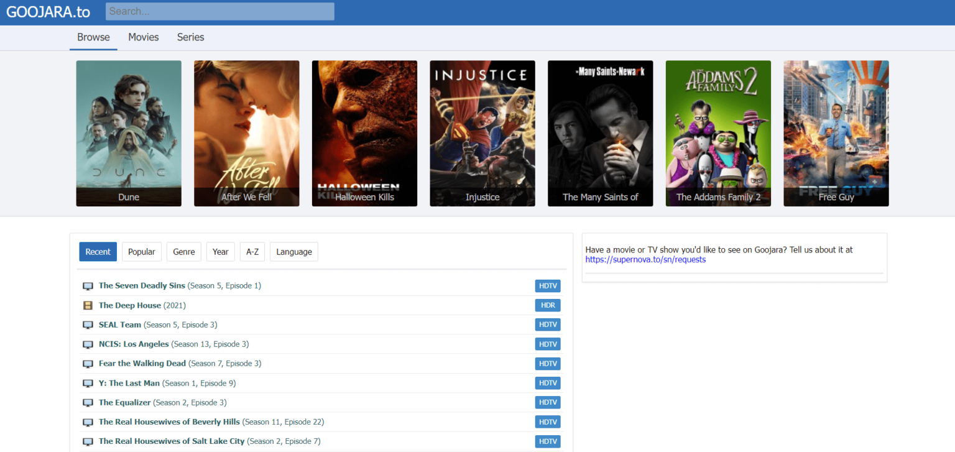Show the Popular listings
Viewport: 955px width, 452px height.
pyautogui.click(x=142, y=252)
